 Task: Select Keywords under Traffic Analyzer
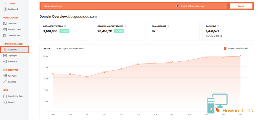pos(13,62)
